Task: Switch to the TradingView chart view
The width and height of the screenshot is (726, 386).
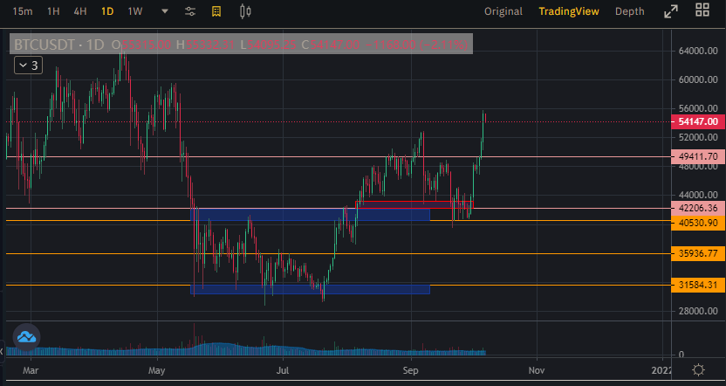Action: (x=569, y=11)
